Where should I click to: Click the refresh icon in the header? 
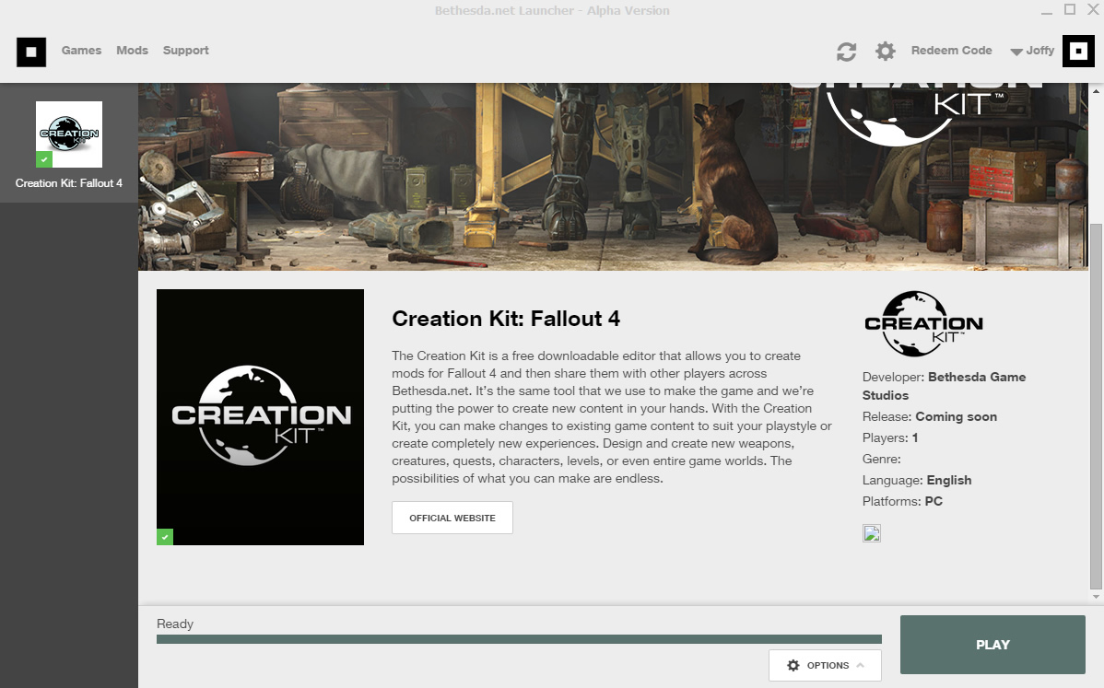(846, 52)
